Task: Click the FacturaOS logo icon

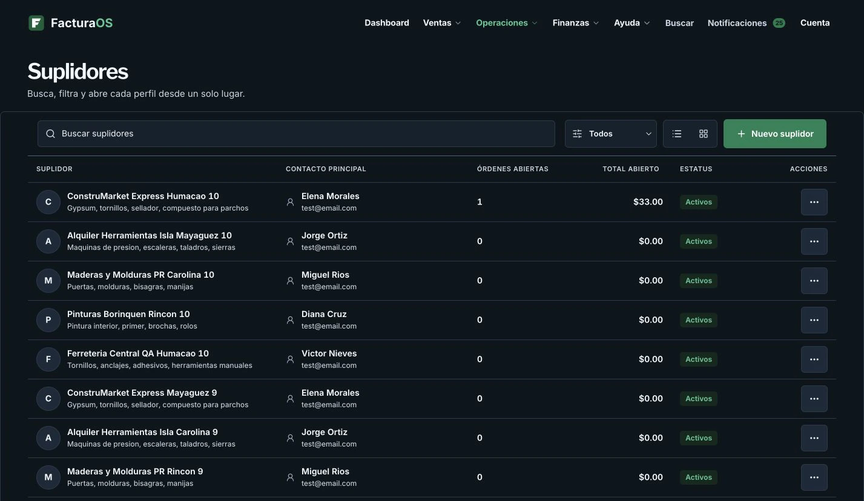Action: click(x=36, y=23)
